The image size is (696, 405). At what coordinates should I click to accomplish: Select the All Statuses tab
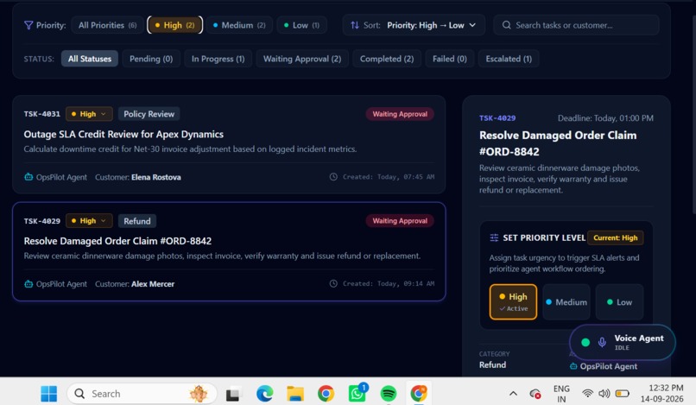[90, 59]
